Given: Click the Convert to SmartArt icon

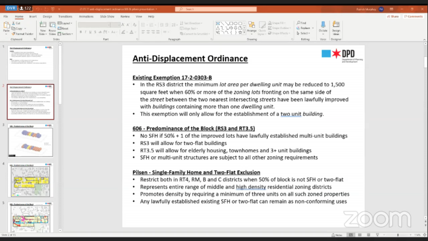Looking at the screenshot, I should pyautogui.click(x=182, y=34).
